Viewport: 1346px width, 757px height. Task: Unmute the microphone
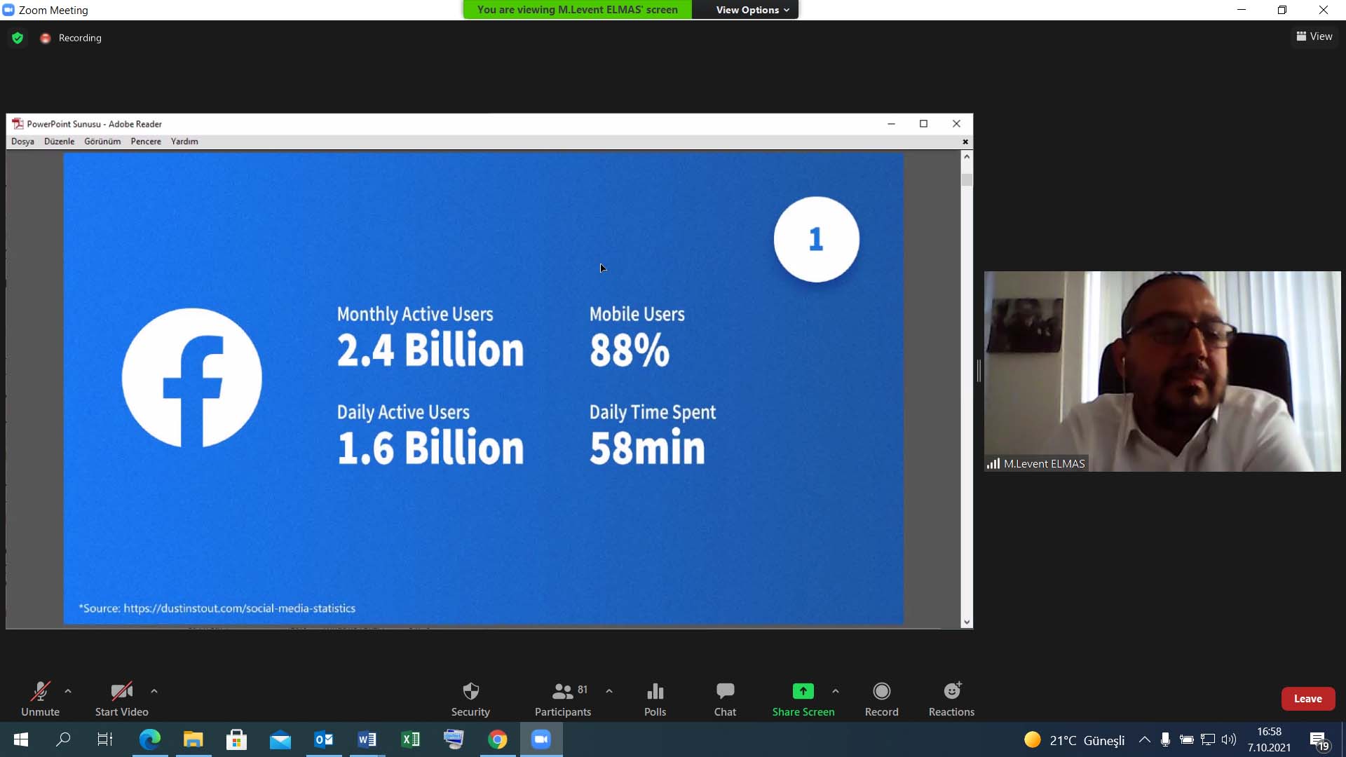pos(40,699)
